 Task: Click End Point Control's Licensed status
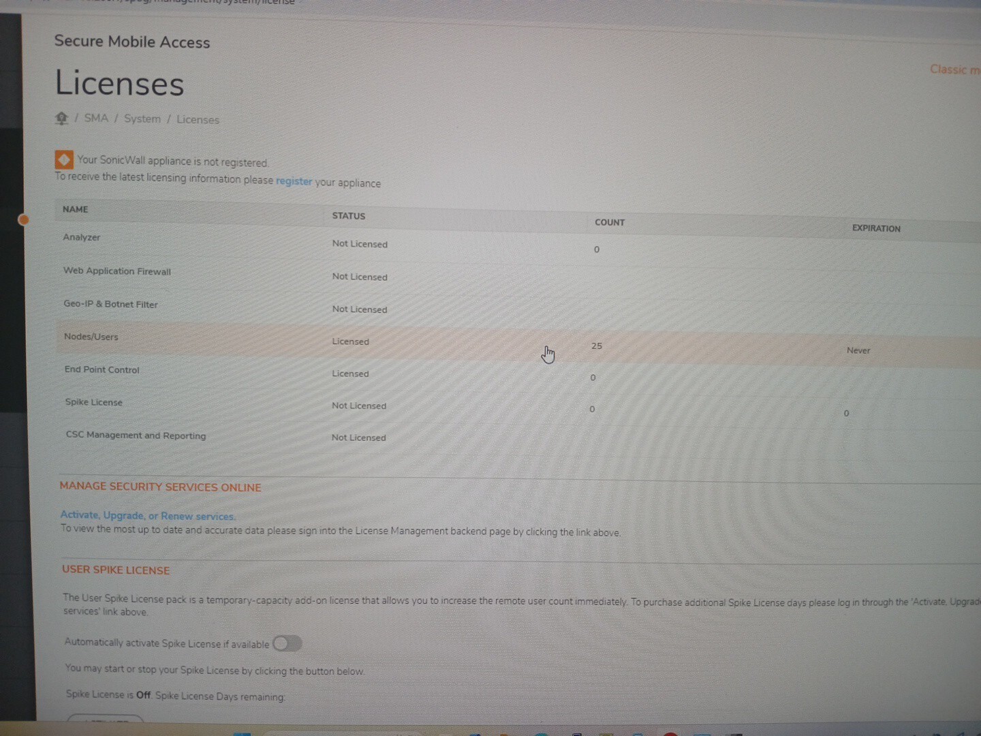click(x=350, y=373)
